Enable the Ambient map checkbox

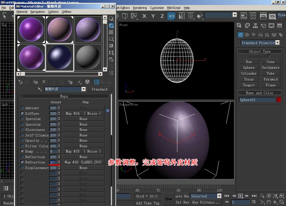point(22,108)
